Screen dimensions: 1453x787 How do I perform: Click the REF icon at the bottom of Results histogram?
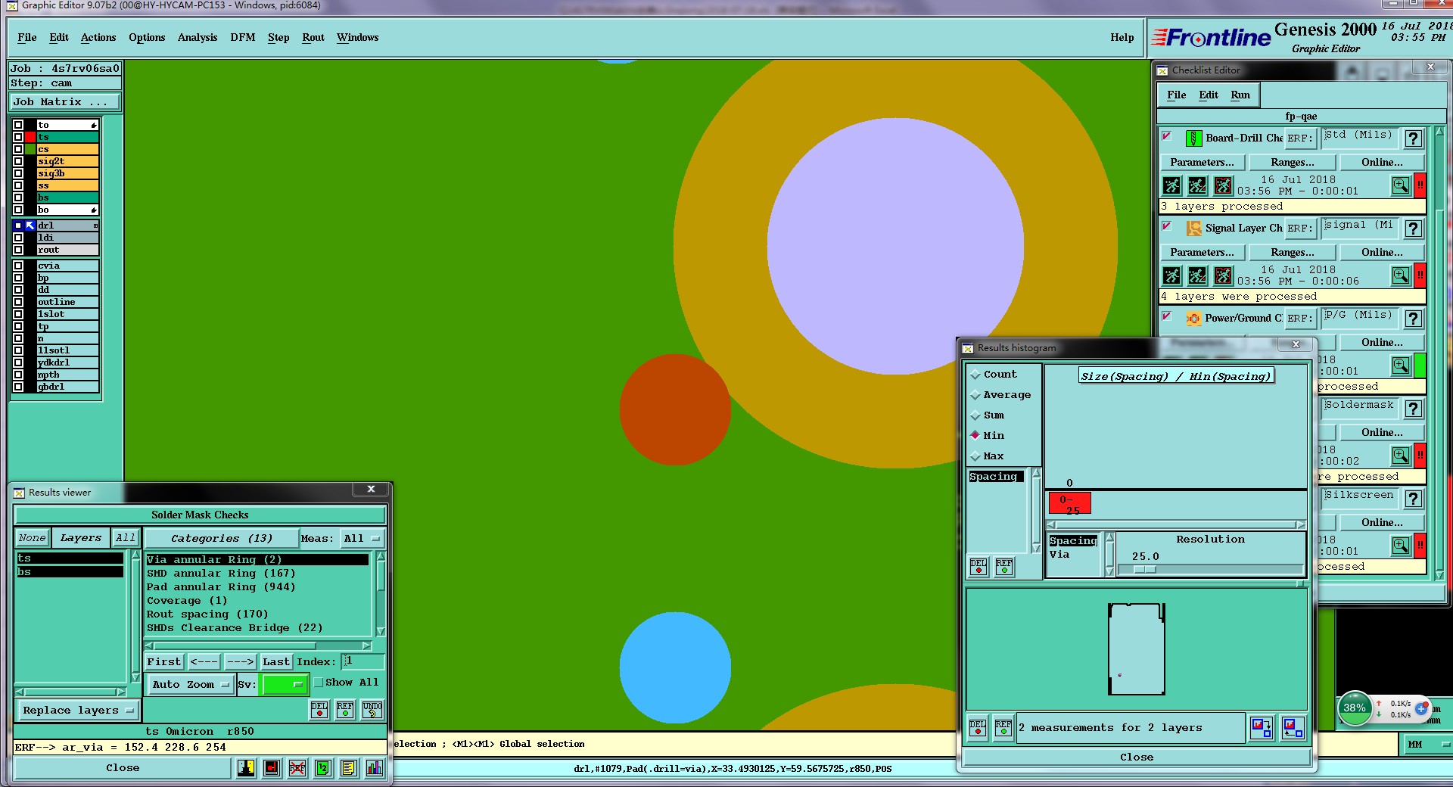(x=1003, y=728)
